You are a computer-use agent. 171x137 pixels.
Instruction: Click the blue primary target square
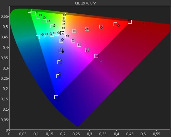click(56, 97)
